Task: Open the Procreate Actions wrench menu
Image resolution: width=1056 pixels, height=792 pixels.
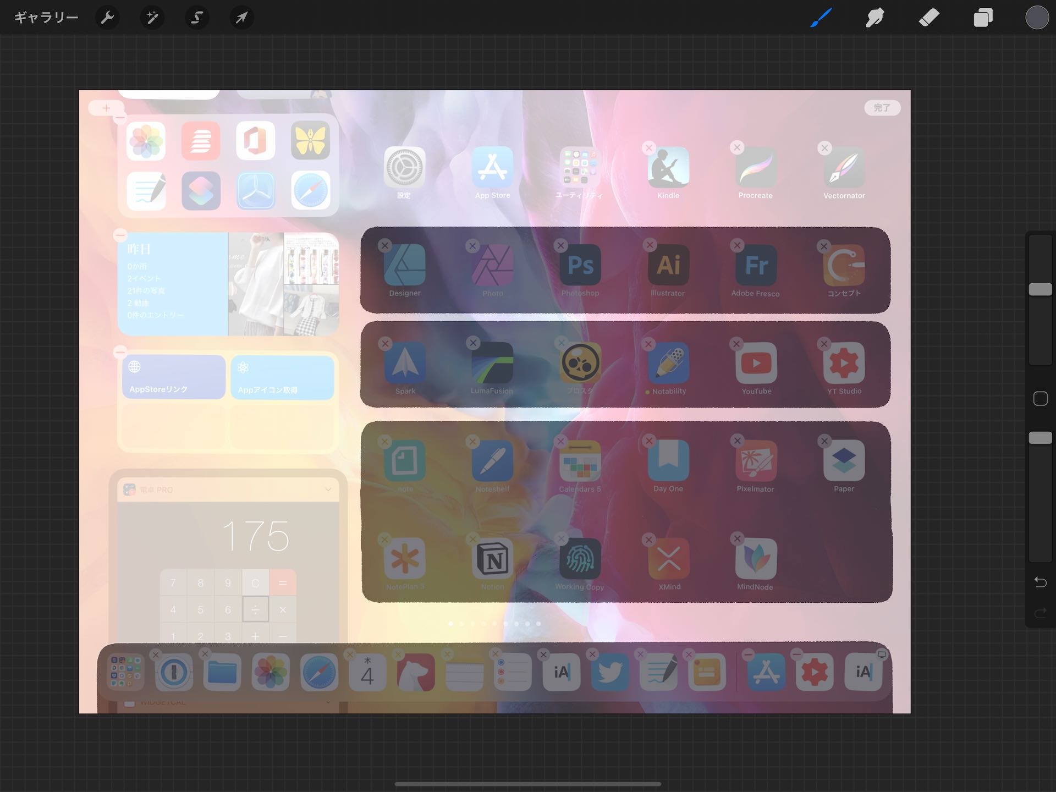Action: tap(107, 18)
